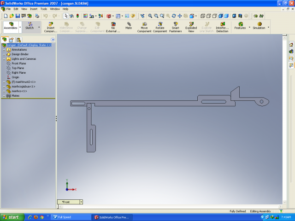Toggle Wireframe display style
This screenshot has width=295, height=221.
click(203, 16)
